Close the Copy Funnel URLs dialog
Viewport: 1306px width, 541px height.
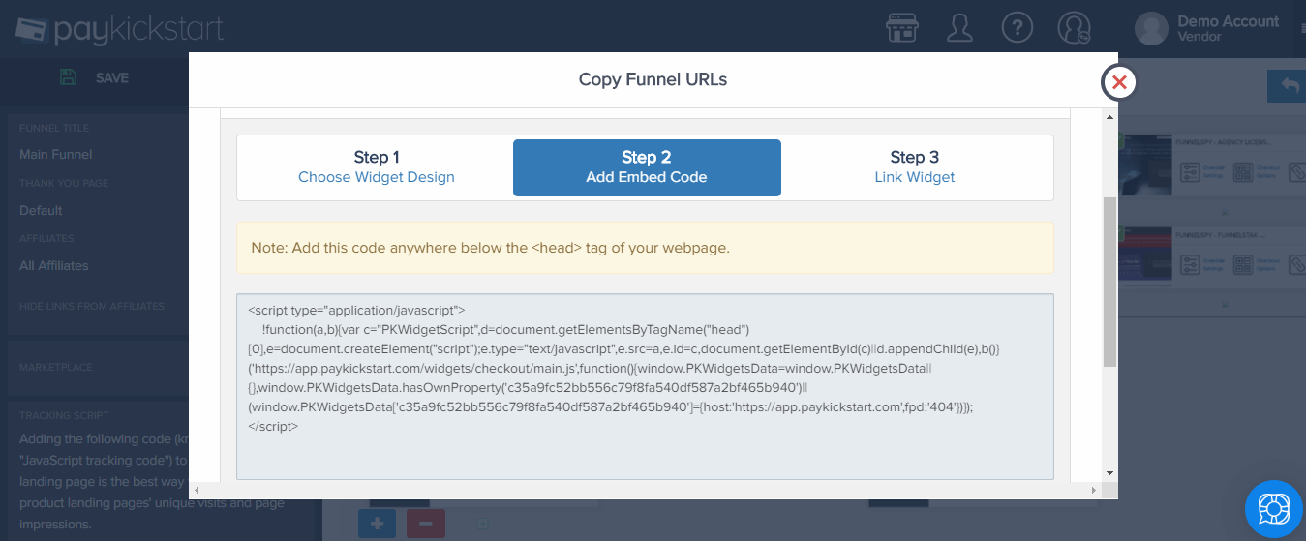click(1119, 82)
